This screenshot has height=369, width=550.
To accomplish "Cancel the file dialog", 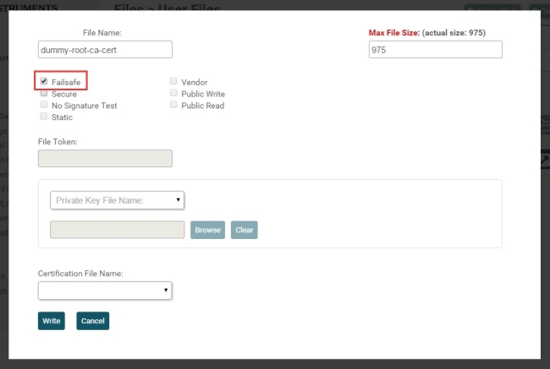I will pyautogui.click(x=92, y=321).
